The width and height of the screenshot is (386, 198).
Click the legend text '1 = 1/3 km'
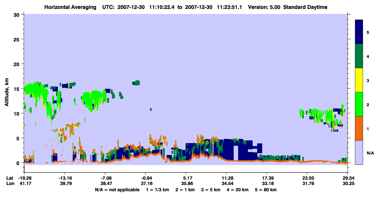coord(158,189)
